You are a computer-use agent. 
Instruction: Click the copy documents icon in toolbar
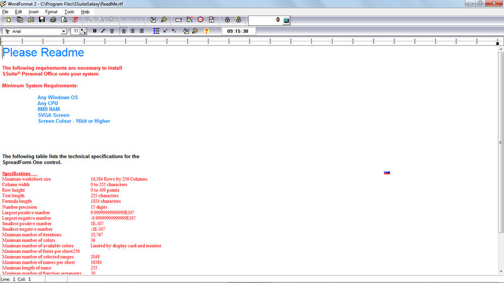click(x=20, y=20)
